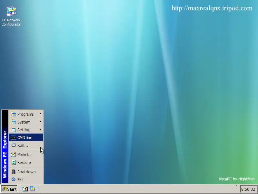
Task: Click the network configurator quick launch icon
Action: (33, 189)
